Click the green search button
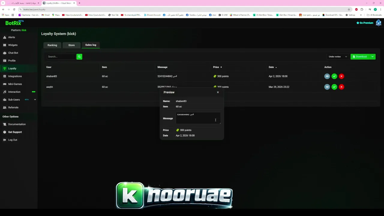384x216 pixels. tap(79, 56)
